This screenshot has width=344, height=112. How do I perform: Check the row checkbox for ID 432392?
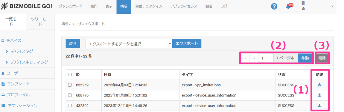pyautogui.click(x=70, y=105)
